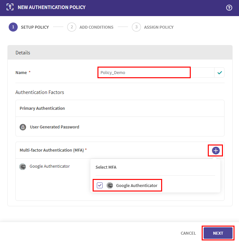Screen dimensions: 239x243
Task: Cancel the new authentication policy
Action: click(188, 233)
